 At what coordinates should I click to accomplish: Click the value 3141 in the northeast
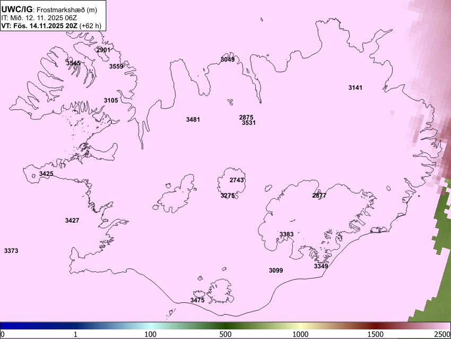355,88
